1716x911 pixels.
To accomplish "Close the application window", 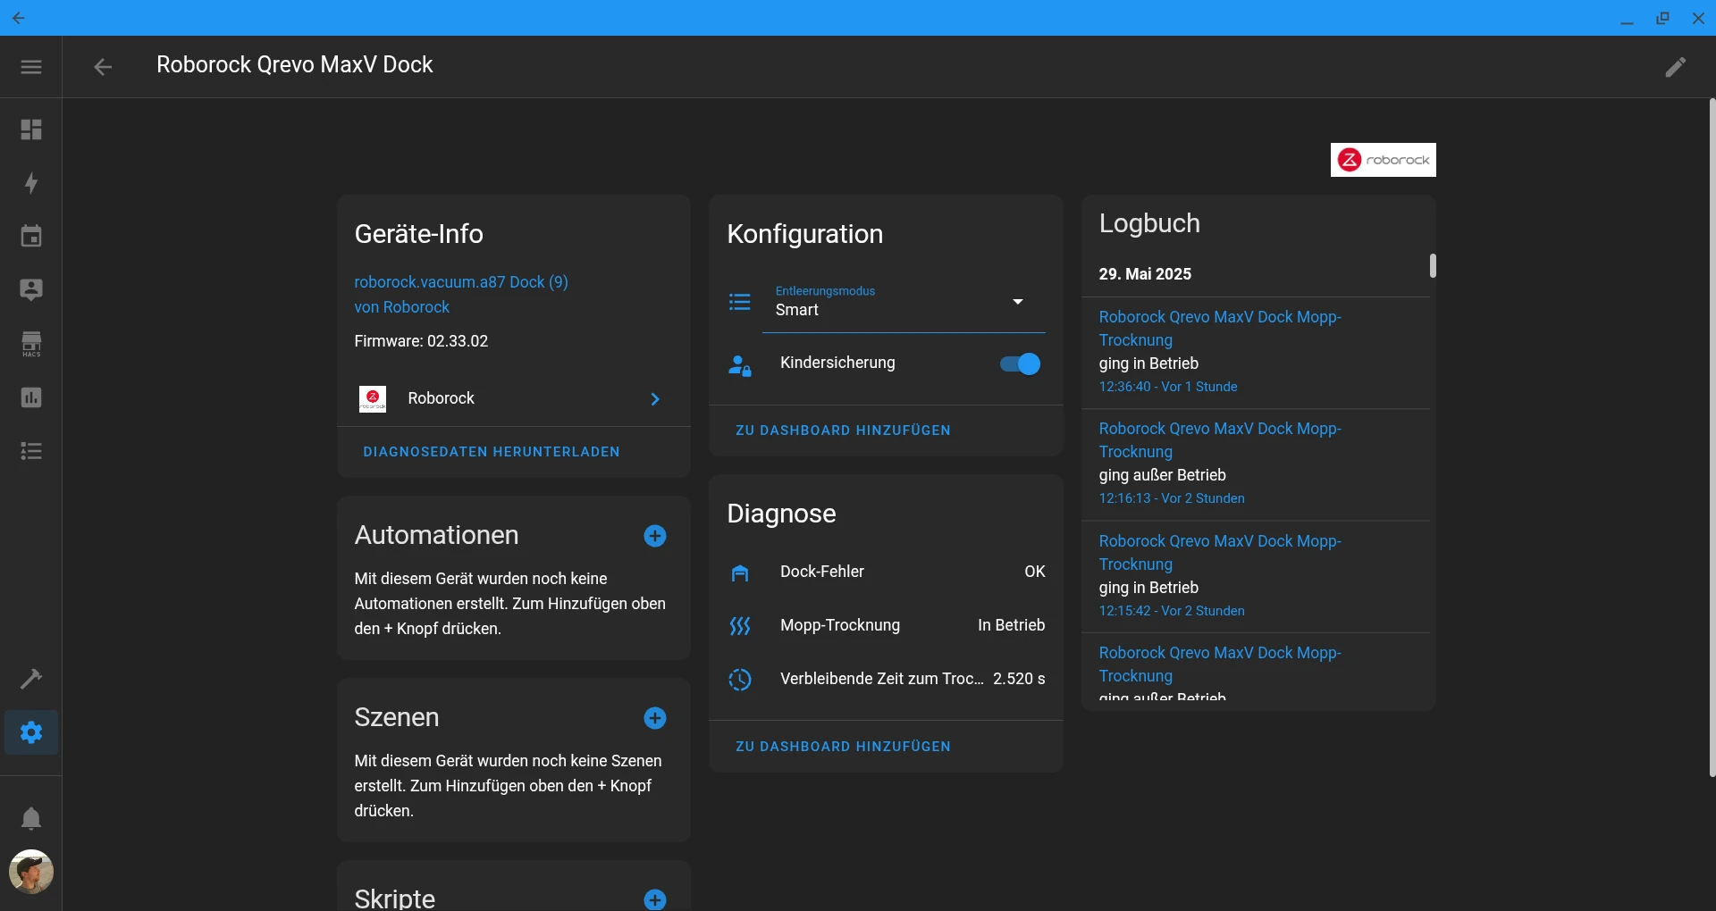I will (1698, 18).
